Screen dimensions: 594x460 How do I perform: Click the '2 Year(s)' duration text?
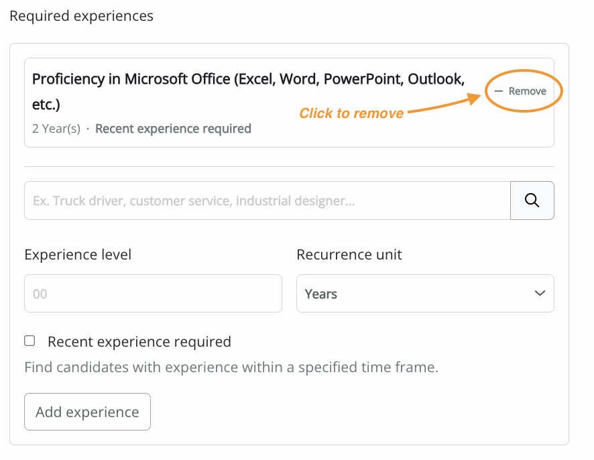point(56,129)
